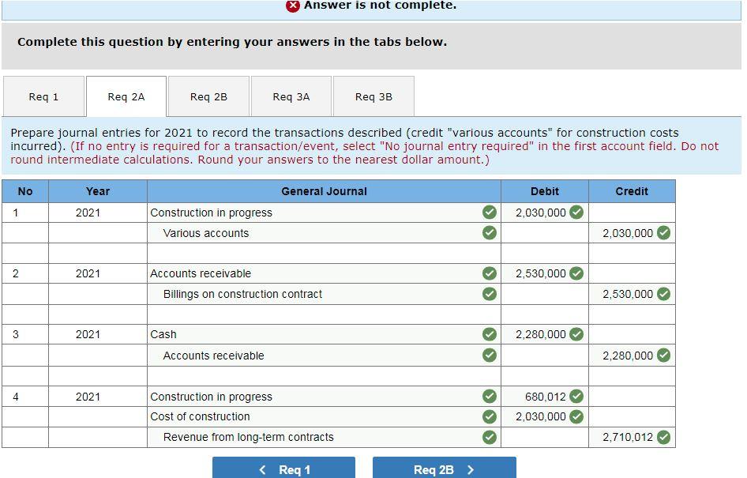Click the General Journal column header
747x478 pixels.
click(x=323, y=190)
